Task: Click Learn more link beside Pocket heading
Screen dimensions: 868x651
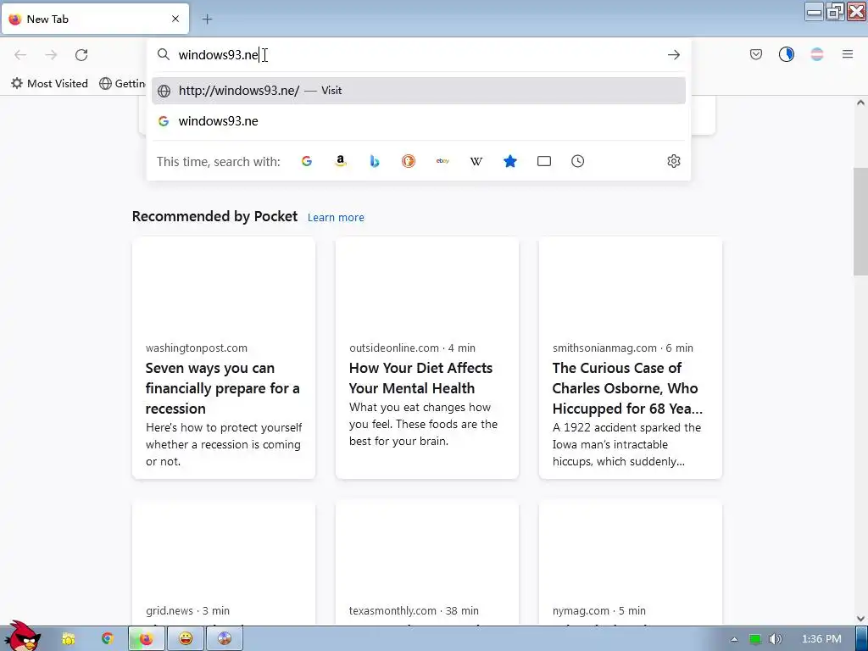Action: (336, 218)
